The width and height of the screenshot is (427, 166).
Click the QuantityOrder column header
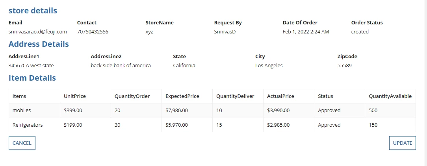[132, 96]
